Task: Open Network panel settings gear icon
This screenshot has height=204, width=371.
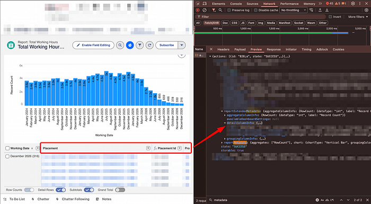Action: (367, 10)
